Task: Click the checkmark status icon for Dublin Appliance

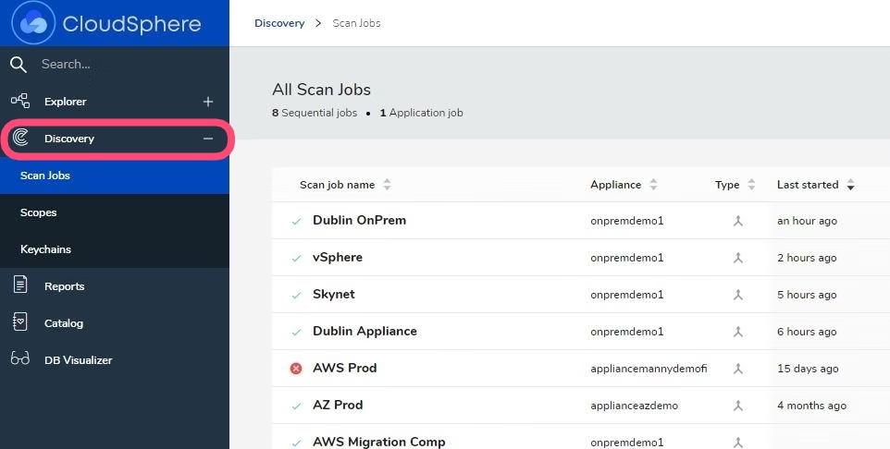Action: pos(296,333)
